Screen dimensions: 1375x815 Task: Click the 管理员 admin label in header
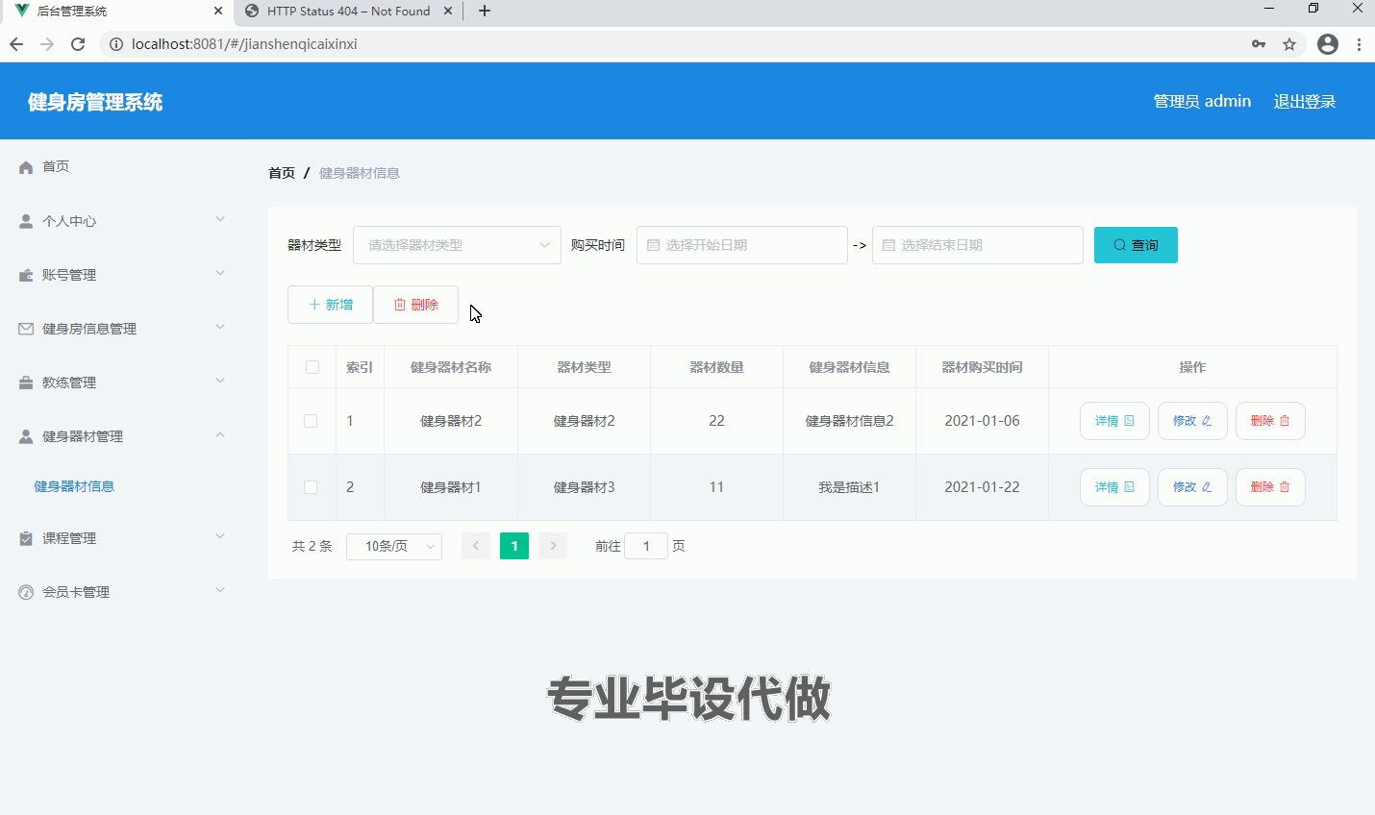click(x=1202, y=102)
